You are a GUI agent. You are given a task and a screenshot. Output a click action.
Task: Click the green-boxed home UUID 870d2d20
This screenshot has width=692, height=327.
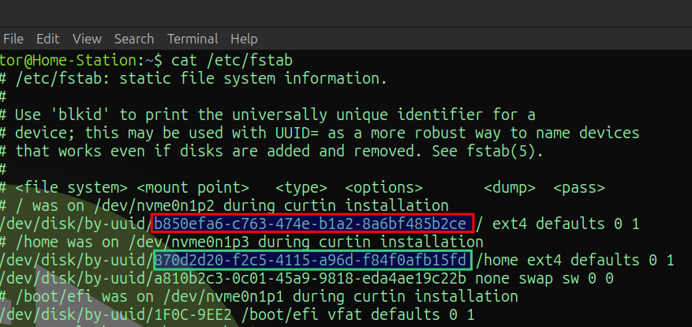coord(312,260)
